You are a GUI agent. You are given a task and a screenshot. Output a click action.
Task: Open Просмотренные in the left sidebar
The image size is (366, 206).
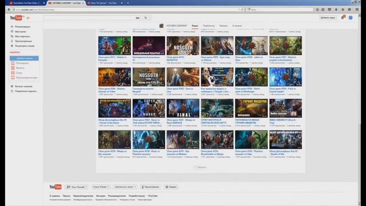click(x=23, y=41)
